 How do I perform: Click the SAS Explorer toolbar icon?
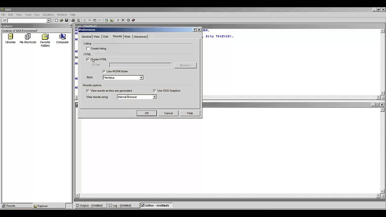[112, 20]
